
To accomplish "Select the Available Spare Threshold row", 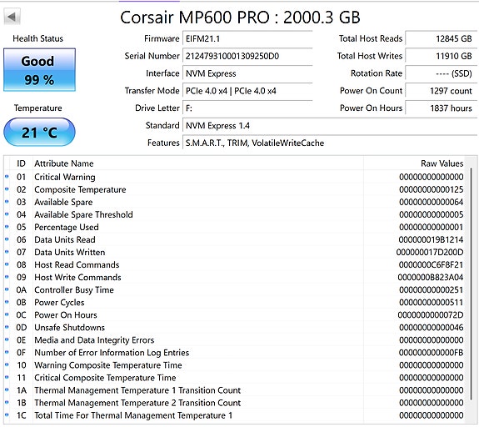I will pos(234,214).
